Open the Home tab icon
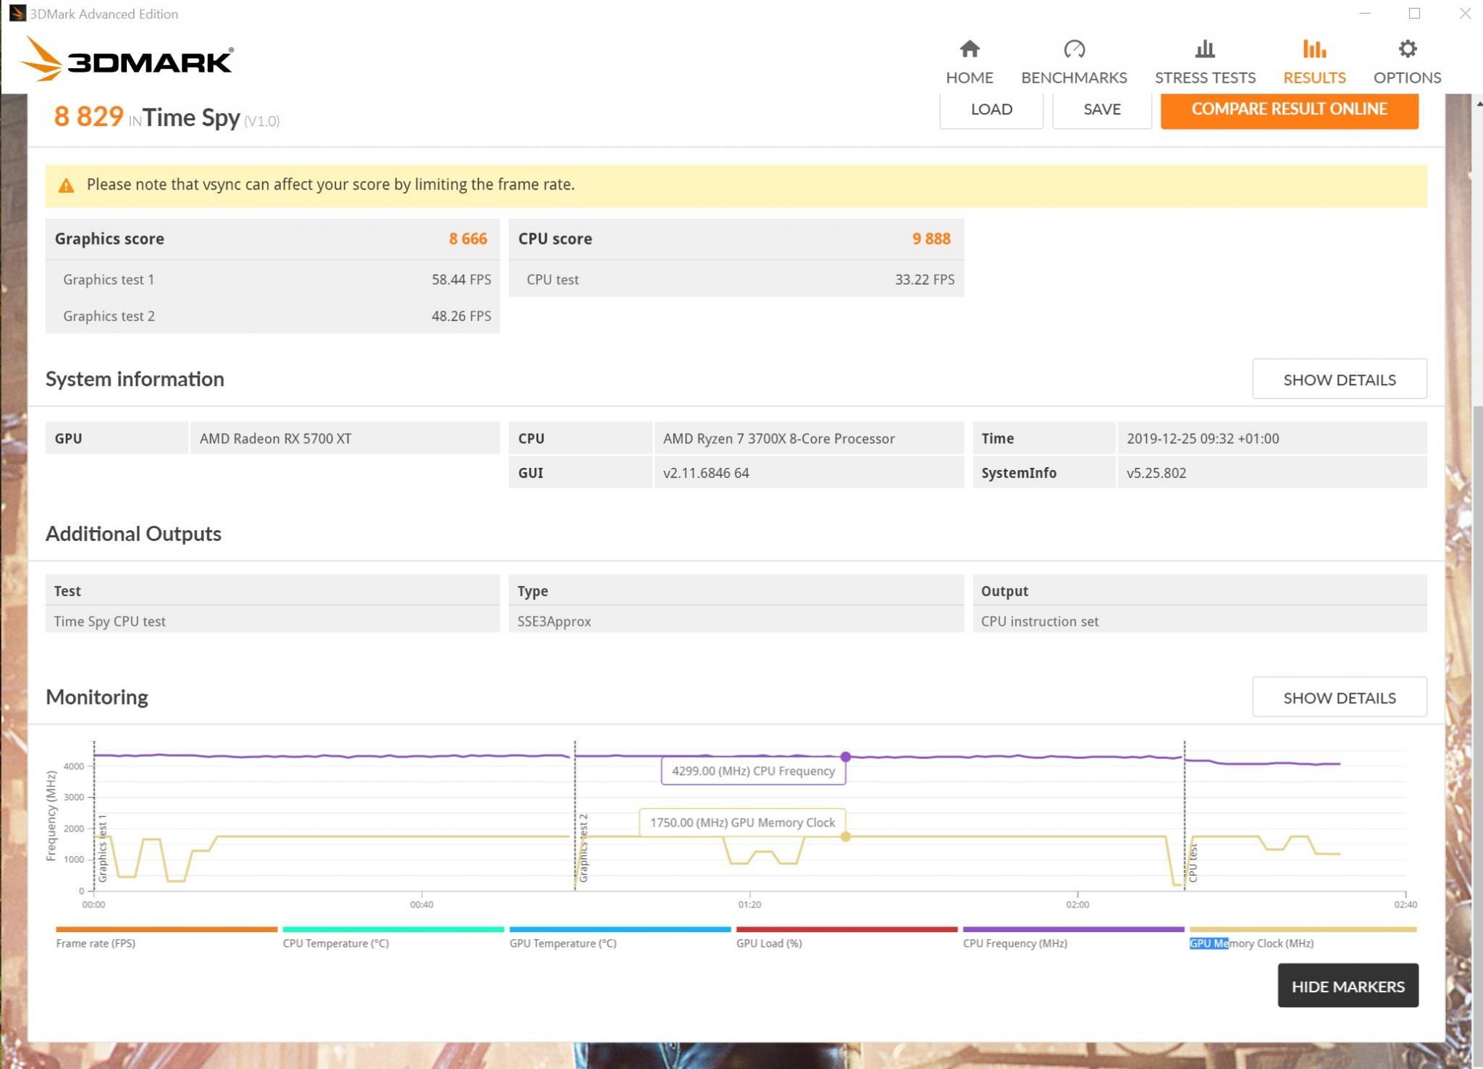The height and width of the screenshot is (1069, 1483). point(969,49)
